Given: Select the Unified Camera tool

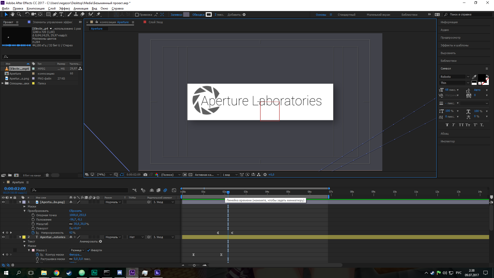Looking at the screenshot, I should [x=34, y=14].
